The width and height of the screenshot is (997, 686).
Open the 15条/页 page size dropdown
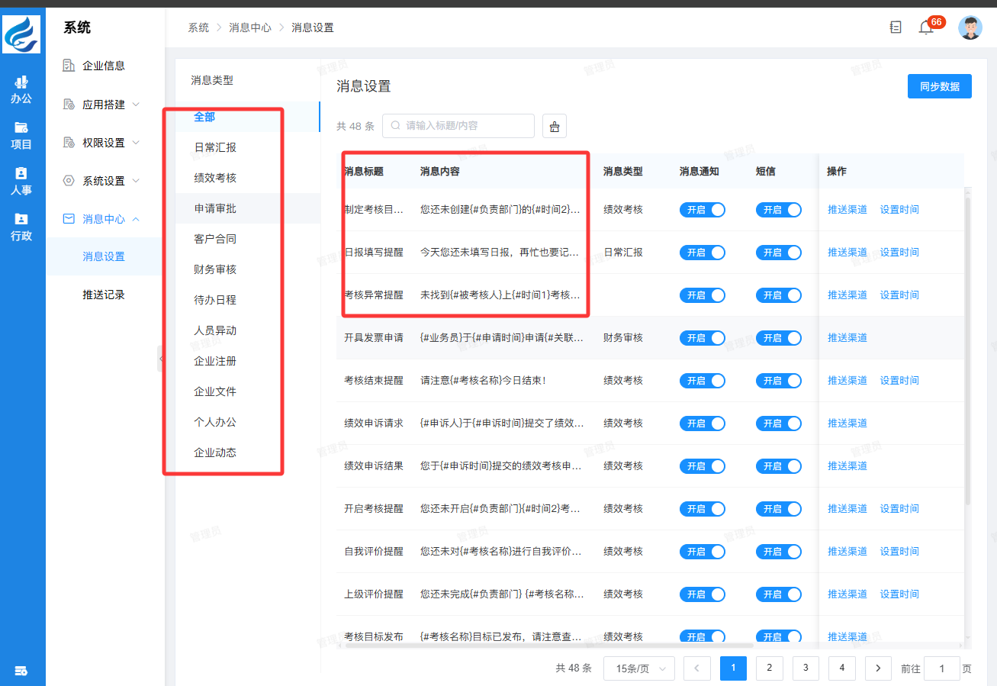pyautogui.click(x=638, y=668)
